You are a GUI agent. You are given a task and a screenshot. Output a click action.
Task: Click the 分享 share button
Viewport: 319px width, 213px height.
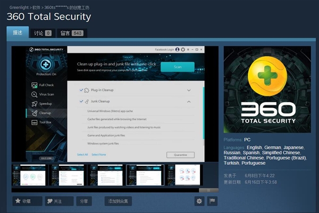point(84,201)
